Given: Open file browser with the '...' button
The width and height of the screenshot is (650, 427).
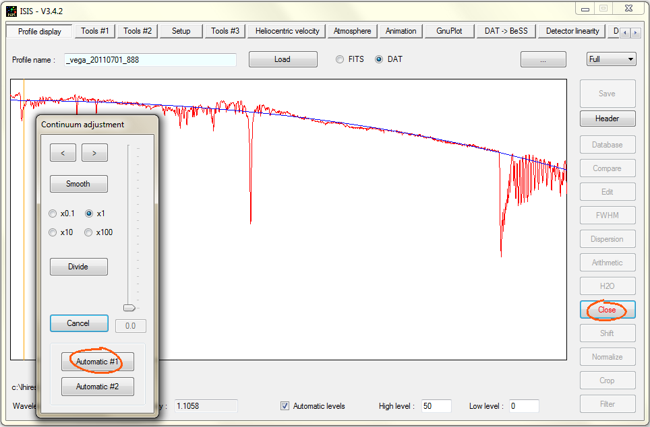Looking at the screenshot, I should point(543,59).
